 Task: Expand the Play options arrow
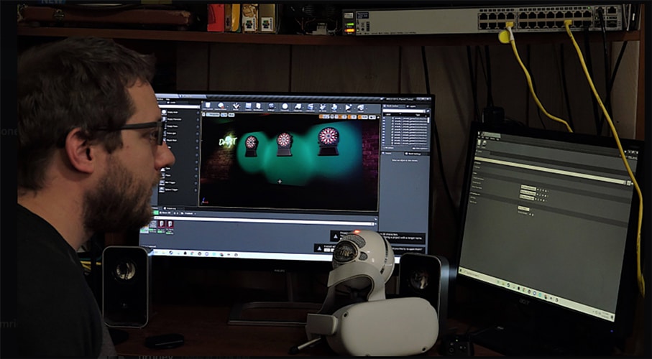coord(354,107)
